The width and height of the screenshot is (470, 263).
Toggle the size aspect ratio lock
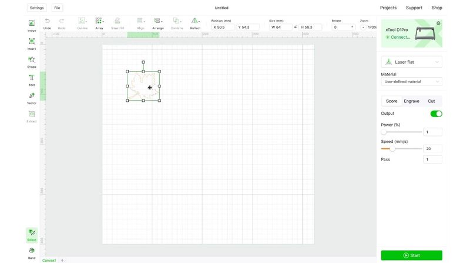tap(296, 27)
